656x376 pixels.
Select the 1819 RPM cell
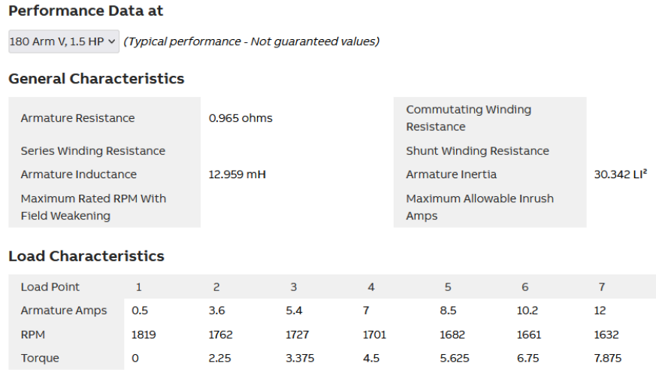pos(144,335)
